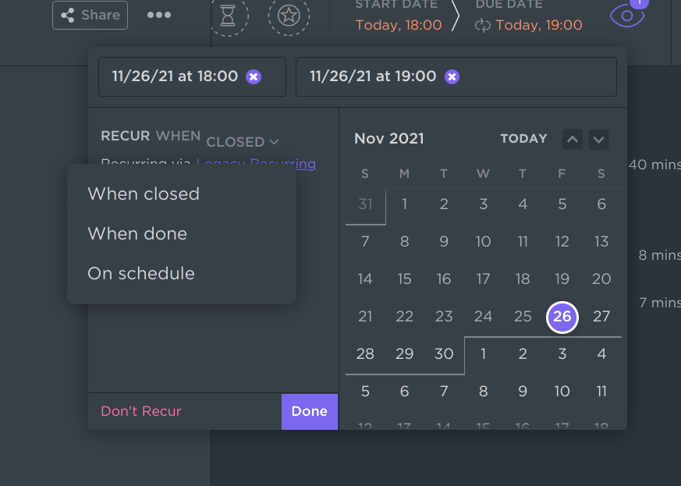The image size is (681, 486).
Task: Click the hourglass time estimate icon
Action: (x=228, y=16)
